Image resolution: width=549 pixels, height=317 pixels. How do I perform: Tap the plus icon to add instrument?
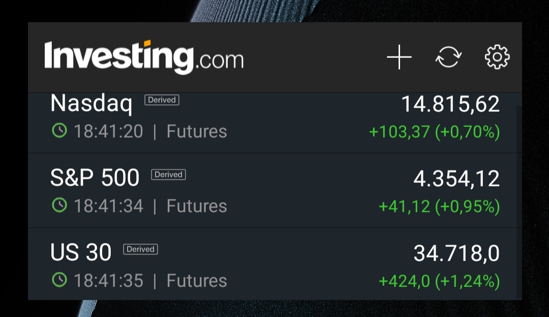[399, 57]
